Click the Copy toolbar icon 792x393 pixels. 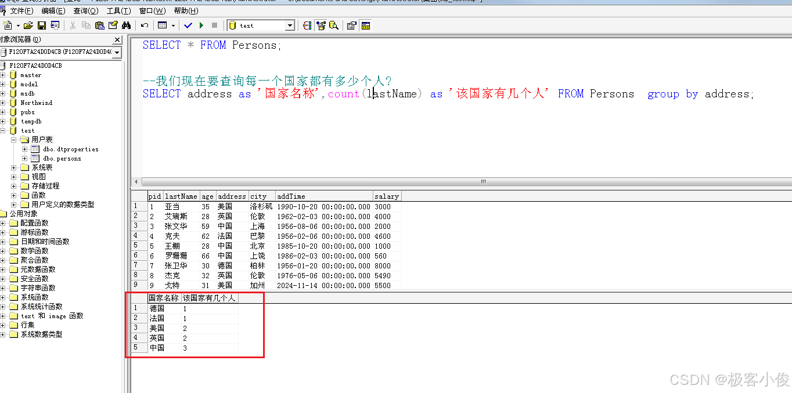tap(86, 26)
